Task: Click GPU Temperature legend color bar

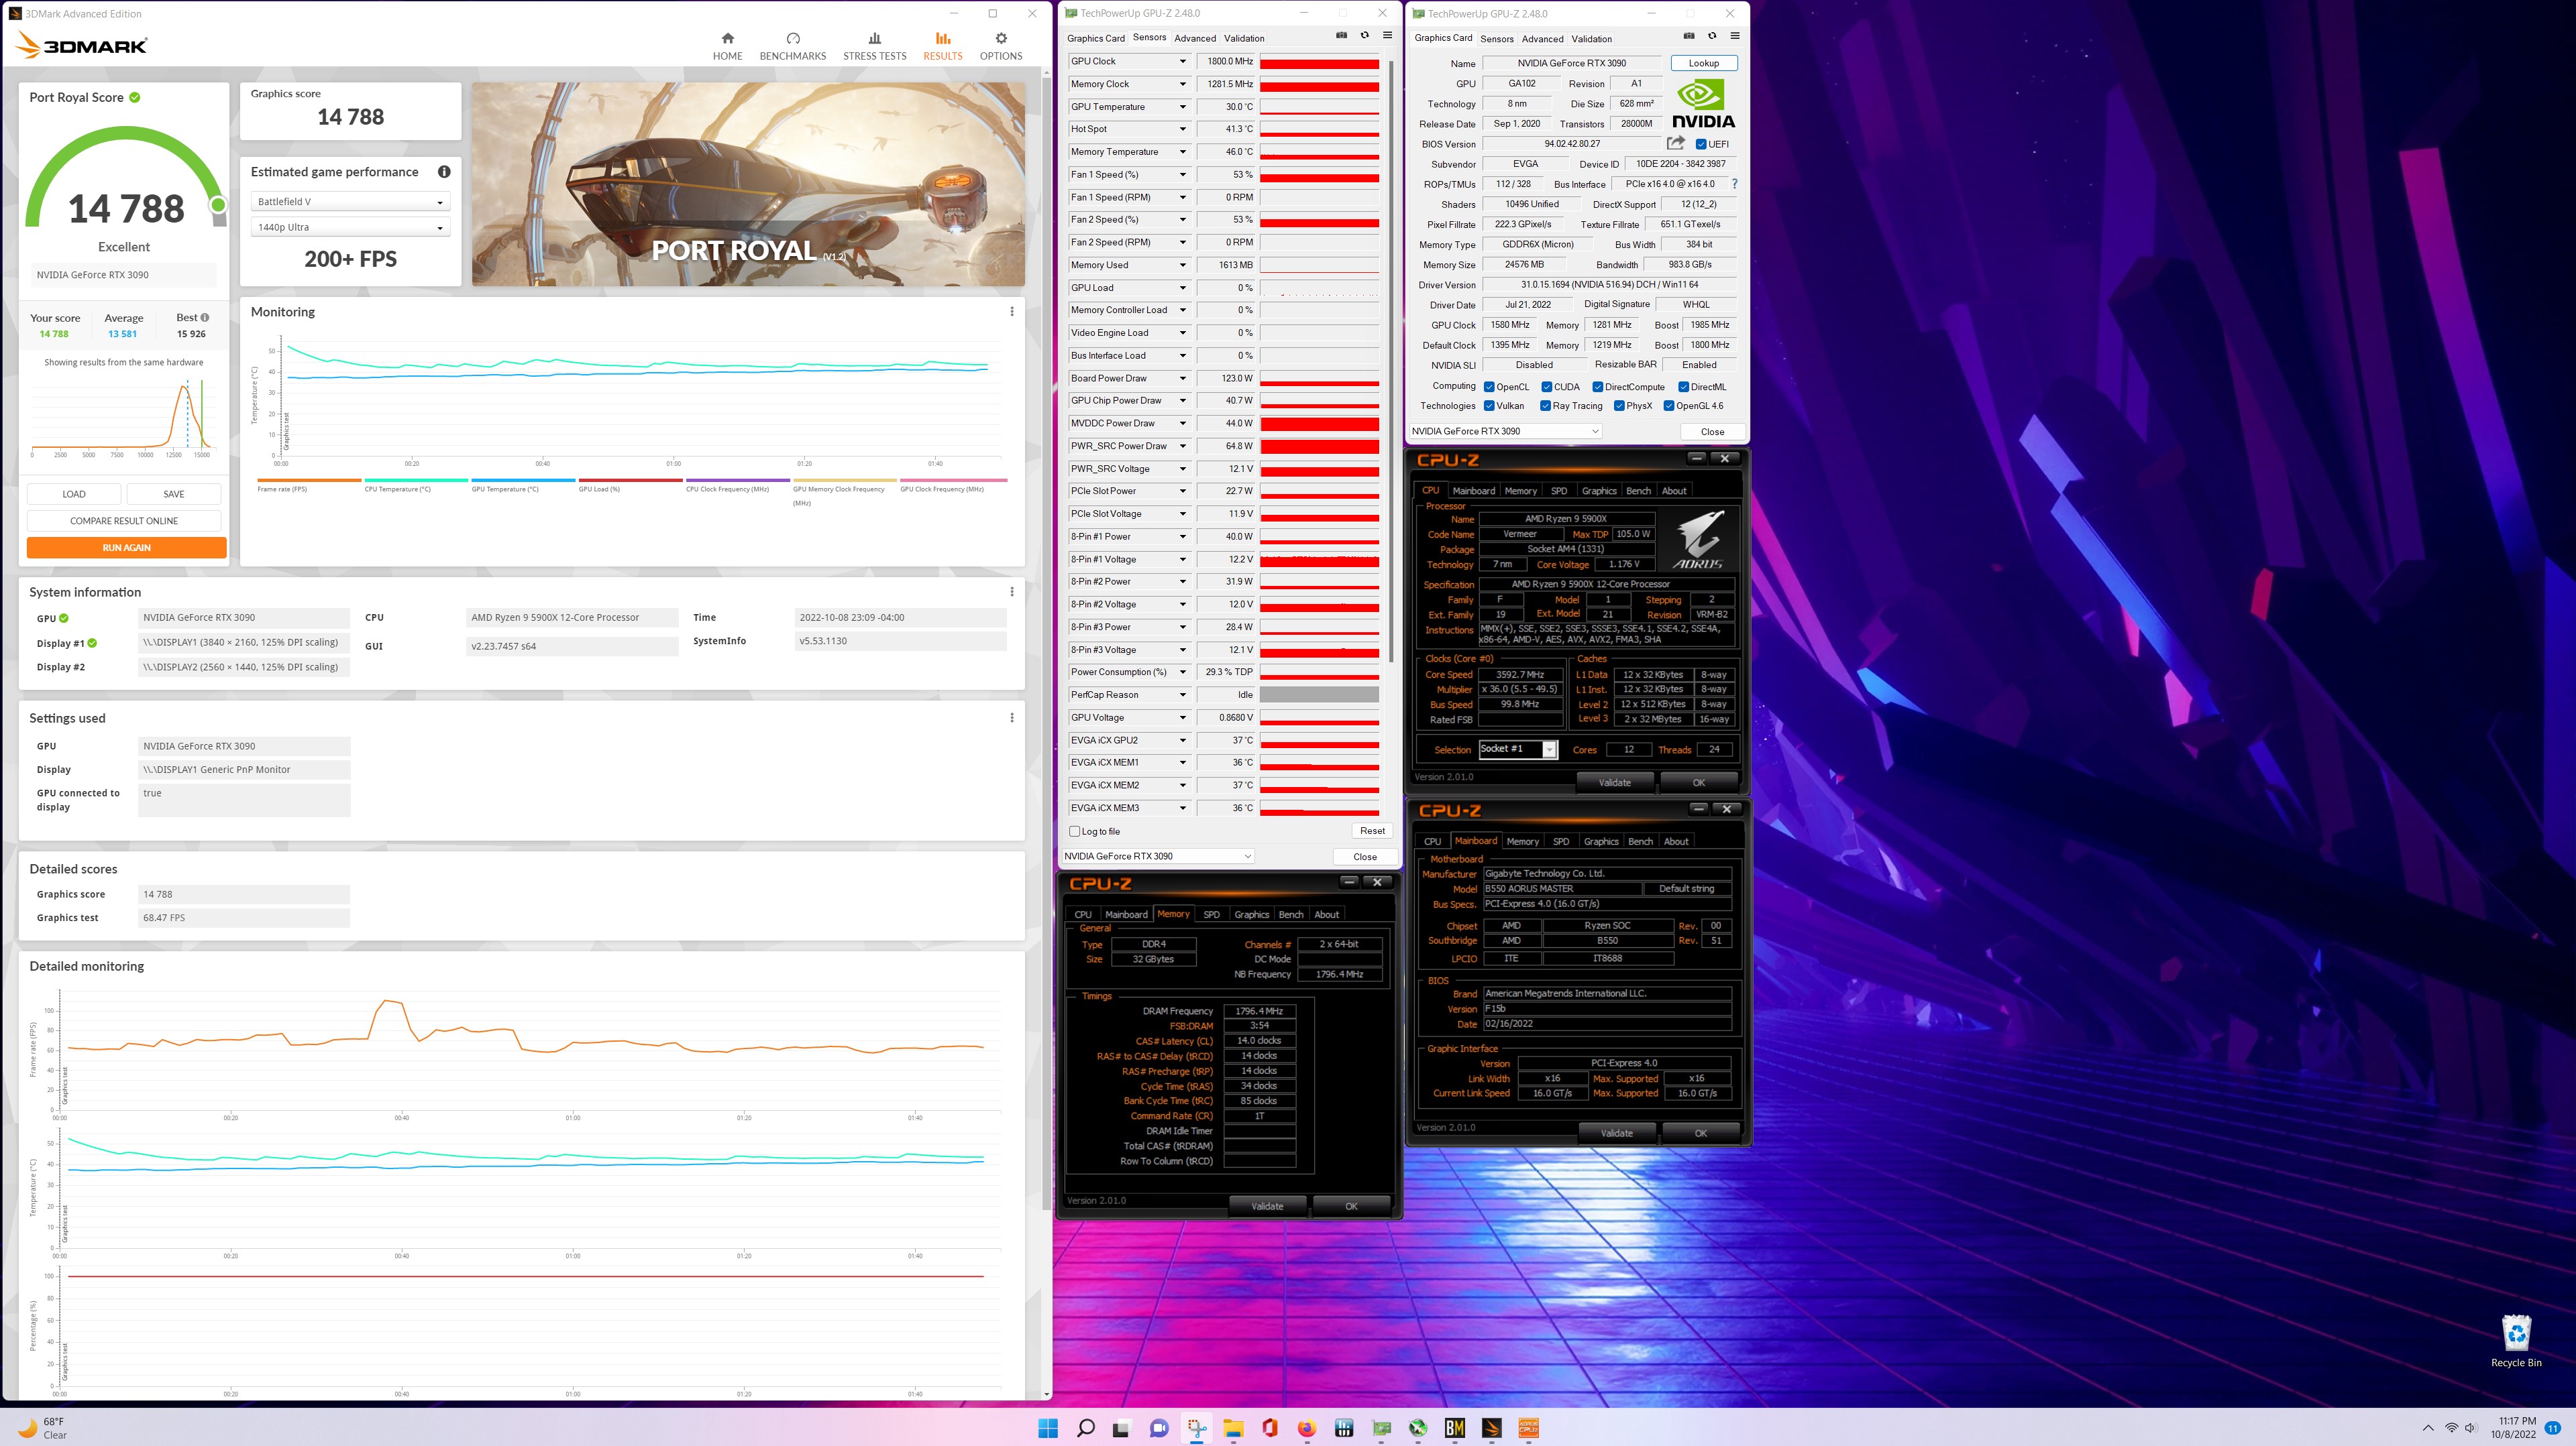Action: coord(523,481)
